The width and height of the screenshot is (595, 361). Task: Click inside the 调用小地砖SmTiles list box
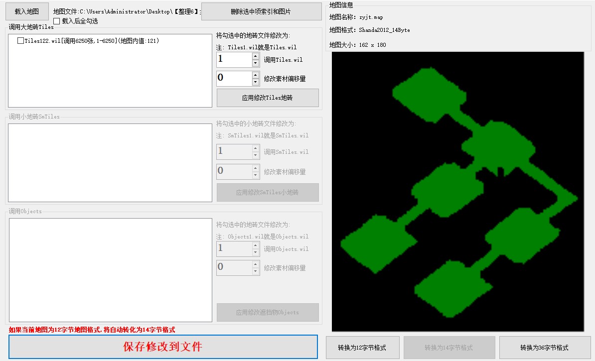[110, 163]
